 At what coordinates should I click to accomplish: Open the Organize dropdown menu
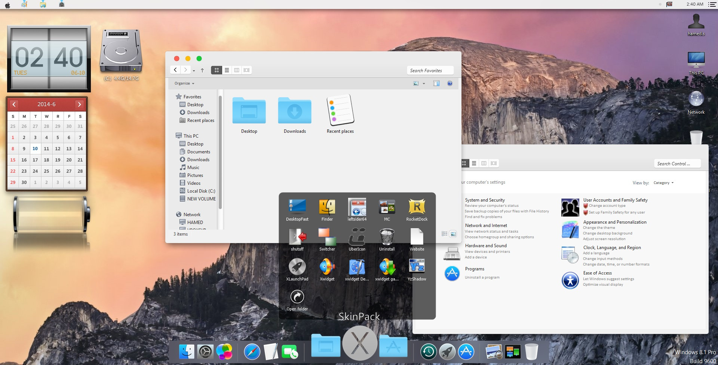click(x=184, y=83)
